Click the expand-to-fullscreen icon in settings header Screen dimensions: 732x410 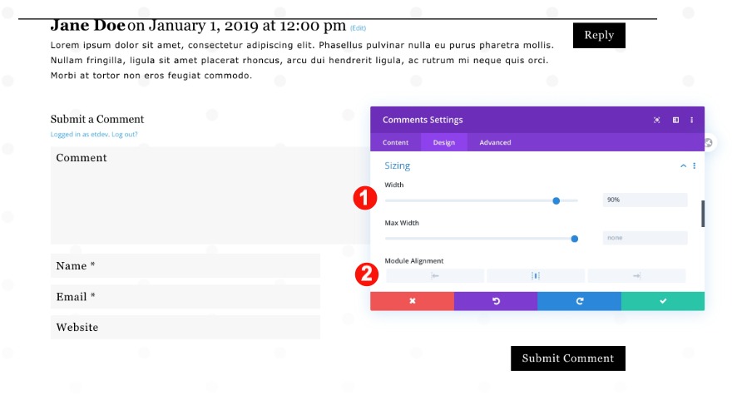pos(657,120)
